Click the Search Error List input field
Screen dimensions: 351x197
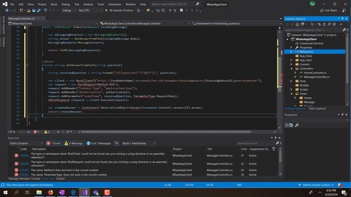point(256,143)
